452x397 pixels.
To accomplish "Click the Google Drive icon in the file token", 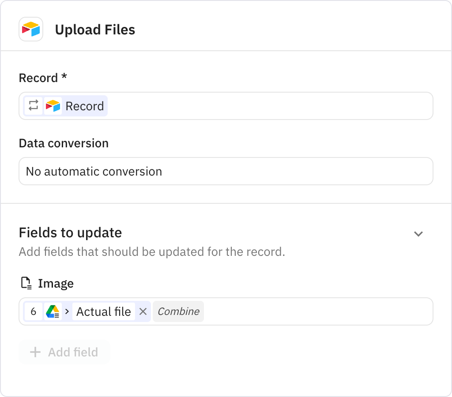I will [x=53, y=311].
